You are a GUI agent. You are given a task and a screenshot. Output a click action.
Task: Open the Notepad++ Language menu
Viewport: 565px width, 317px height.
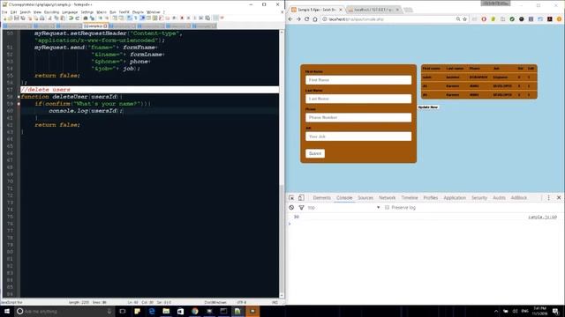[70, 11]
